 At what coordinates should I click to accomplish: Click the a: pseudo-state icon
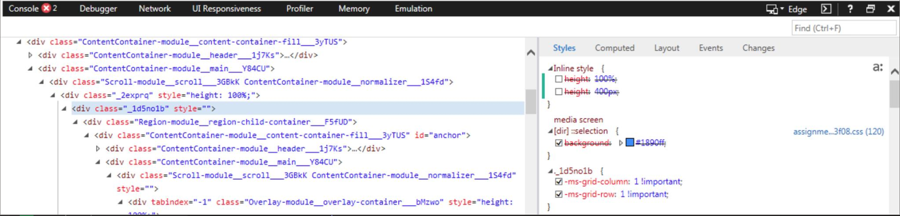(x=878, y=67)
